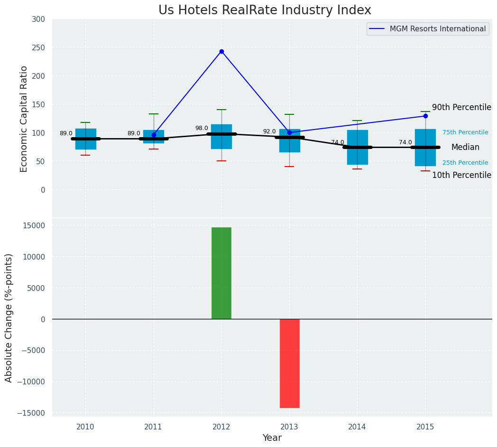Select the MGM data point peak at 2012
The image size is (497, 447).
(x=221, y=51)
